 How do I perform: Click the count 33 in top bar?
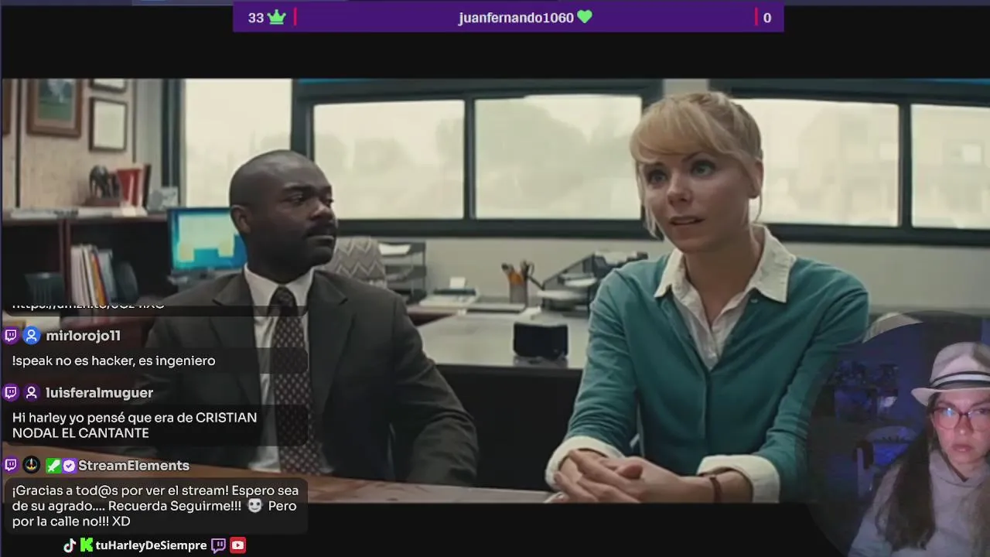[256, 18]
